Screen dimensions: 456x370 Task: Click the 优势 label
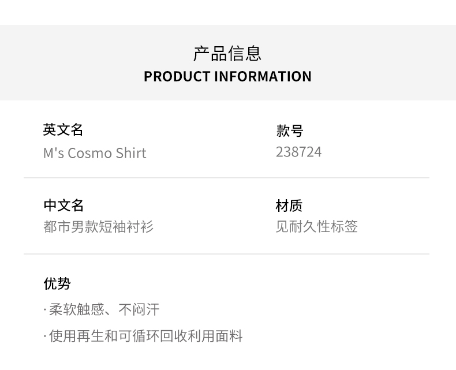[57, 283]
